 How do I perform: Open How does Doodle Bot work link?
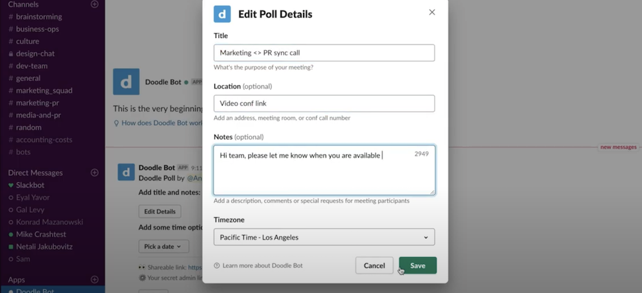click(162, 123)
